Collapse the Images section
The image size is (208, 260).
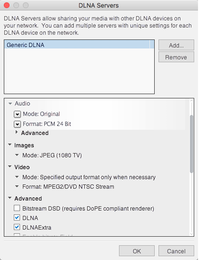(10, 144)
